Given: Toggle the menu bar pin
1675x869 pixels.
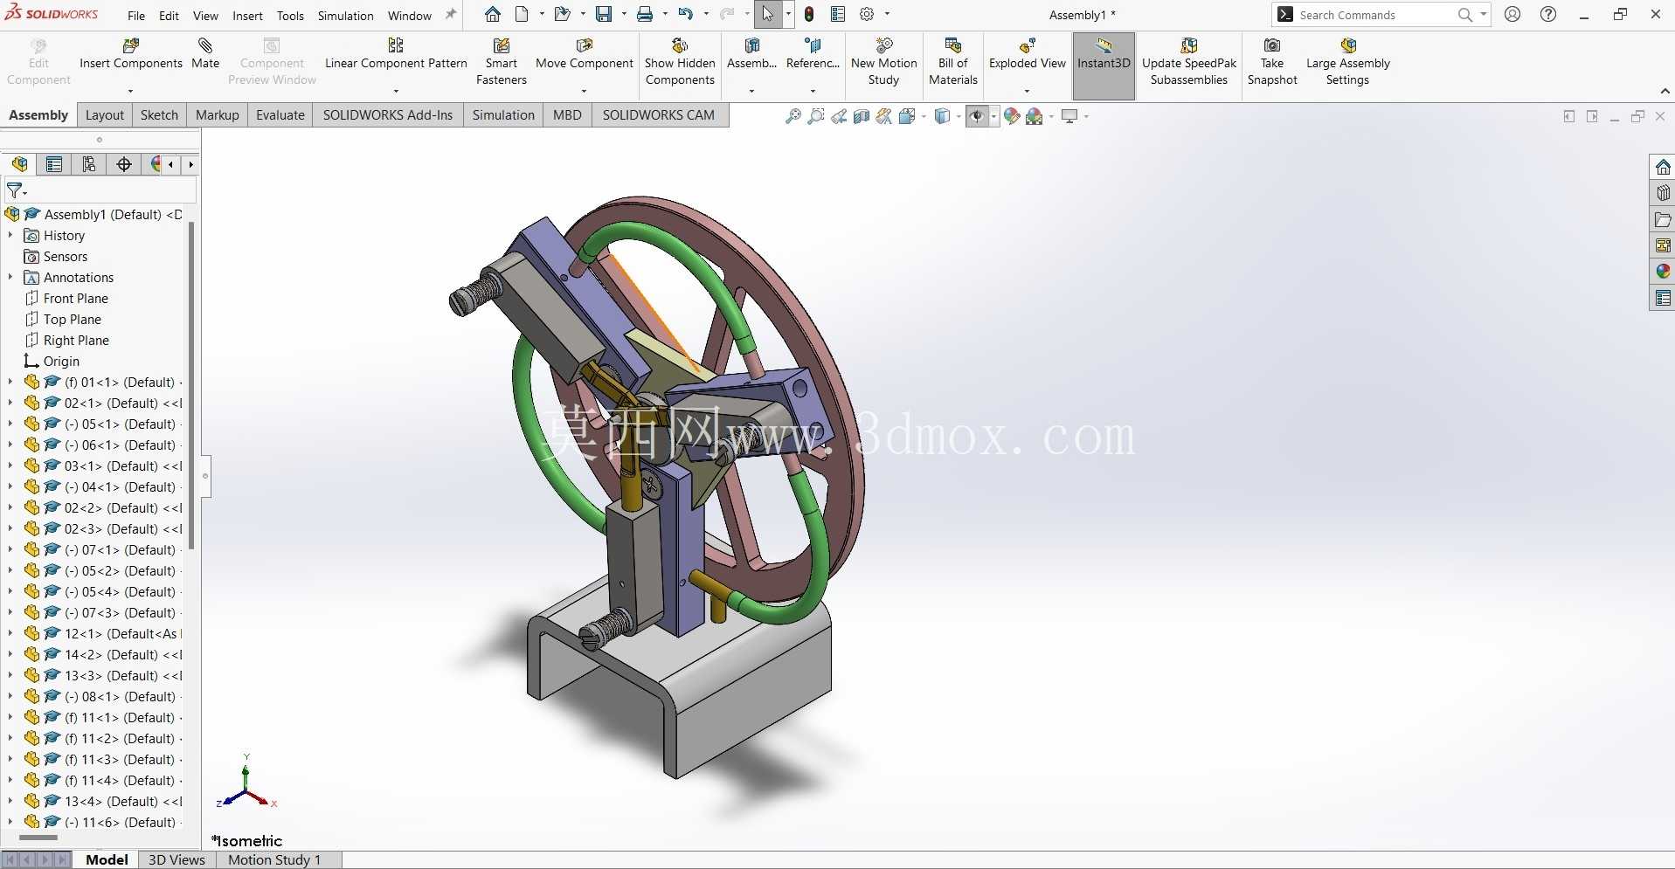Looking at the screenshot, I should 451,14.
